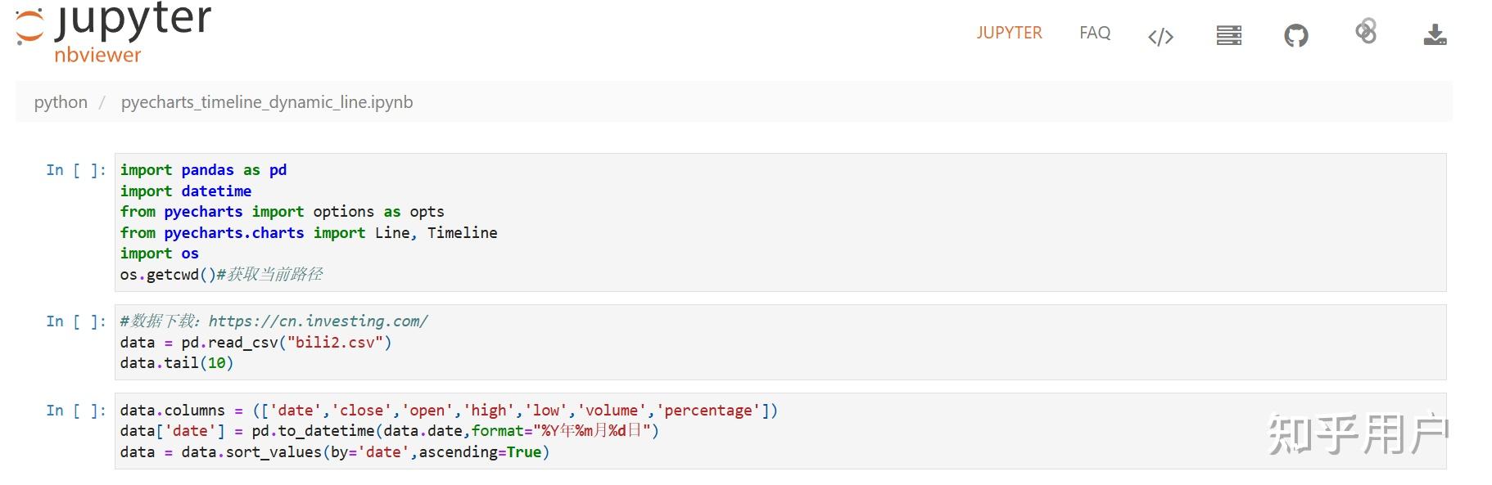Click the first cell's In [ ] prompt
This screenshot has height=485, width=1492.
(x=75, y=170)
